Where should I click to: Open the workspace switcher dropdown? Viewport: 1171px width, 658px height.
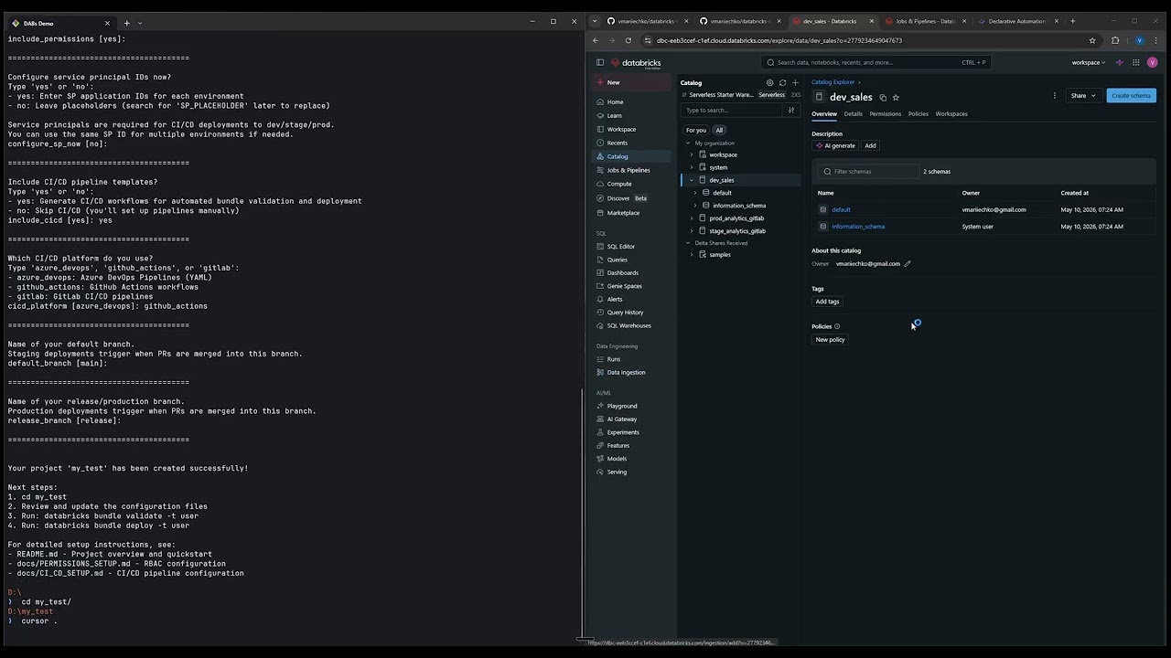(x=1088, y=62)
